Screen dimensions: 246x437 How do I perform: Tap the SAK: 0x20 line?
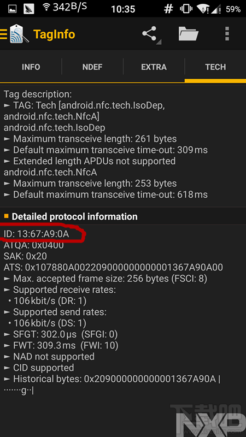click(x=25, y=256)
